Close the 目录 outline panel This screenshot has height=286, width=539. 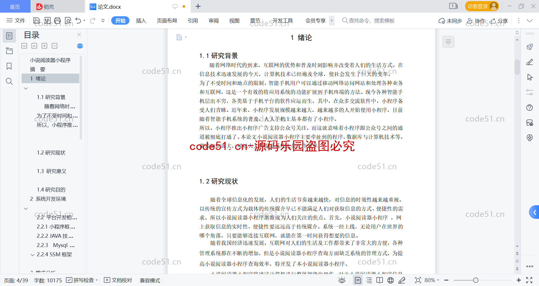(x=79, y=35)
